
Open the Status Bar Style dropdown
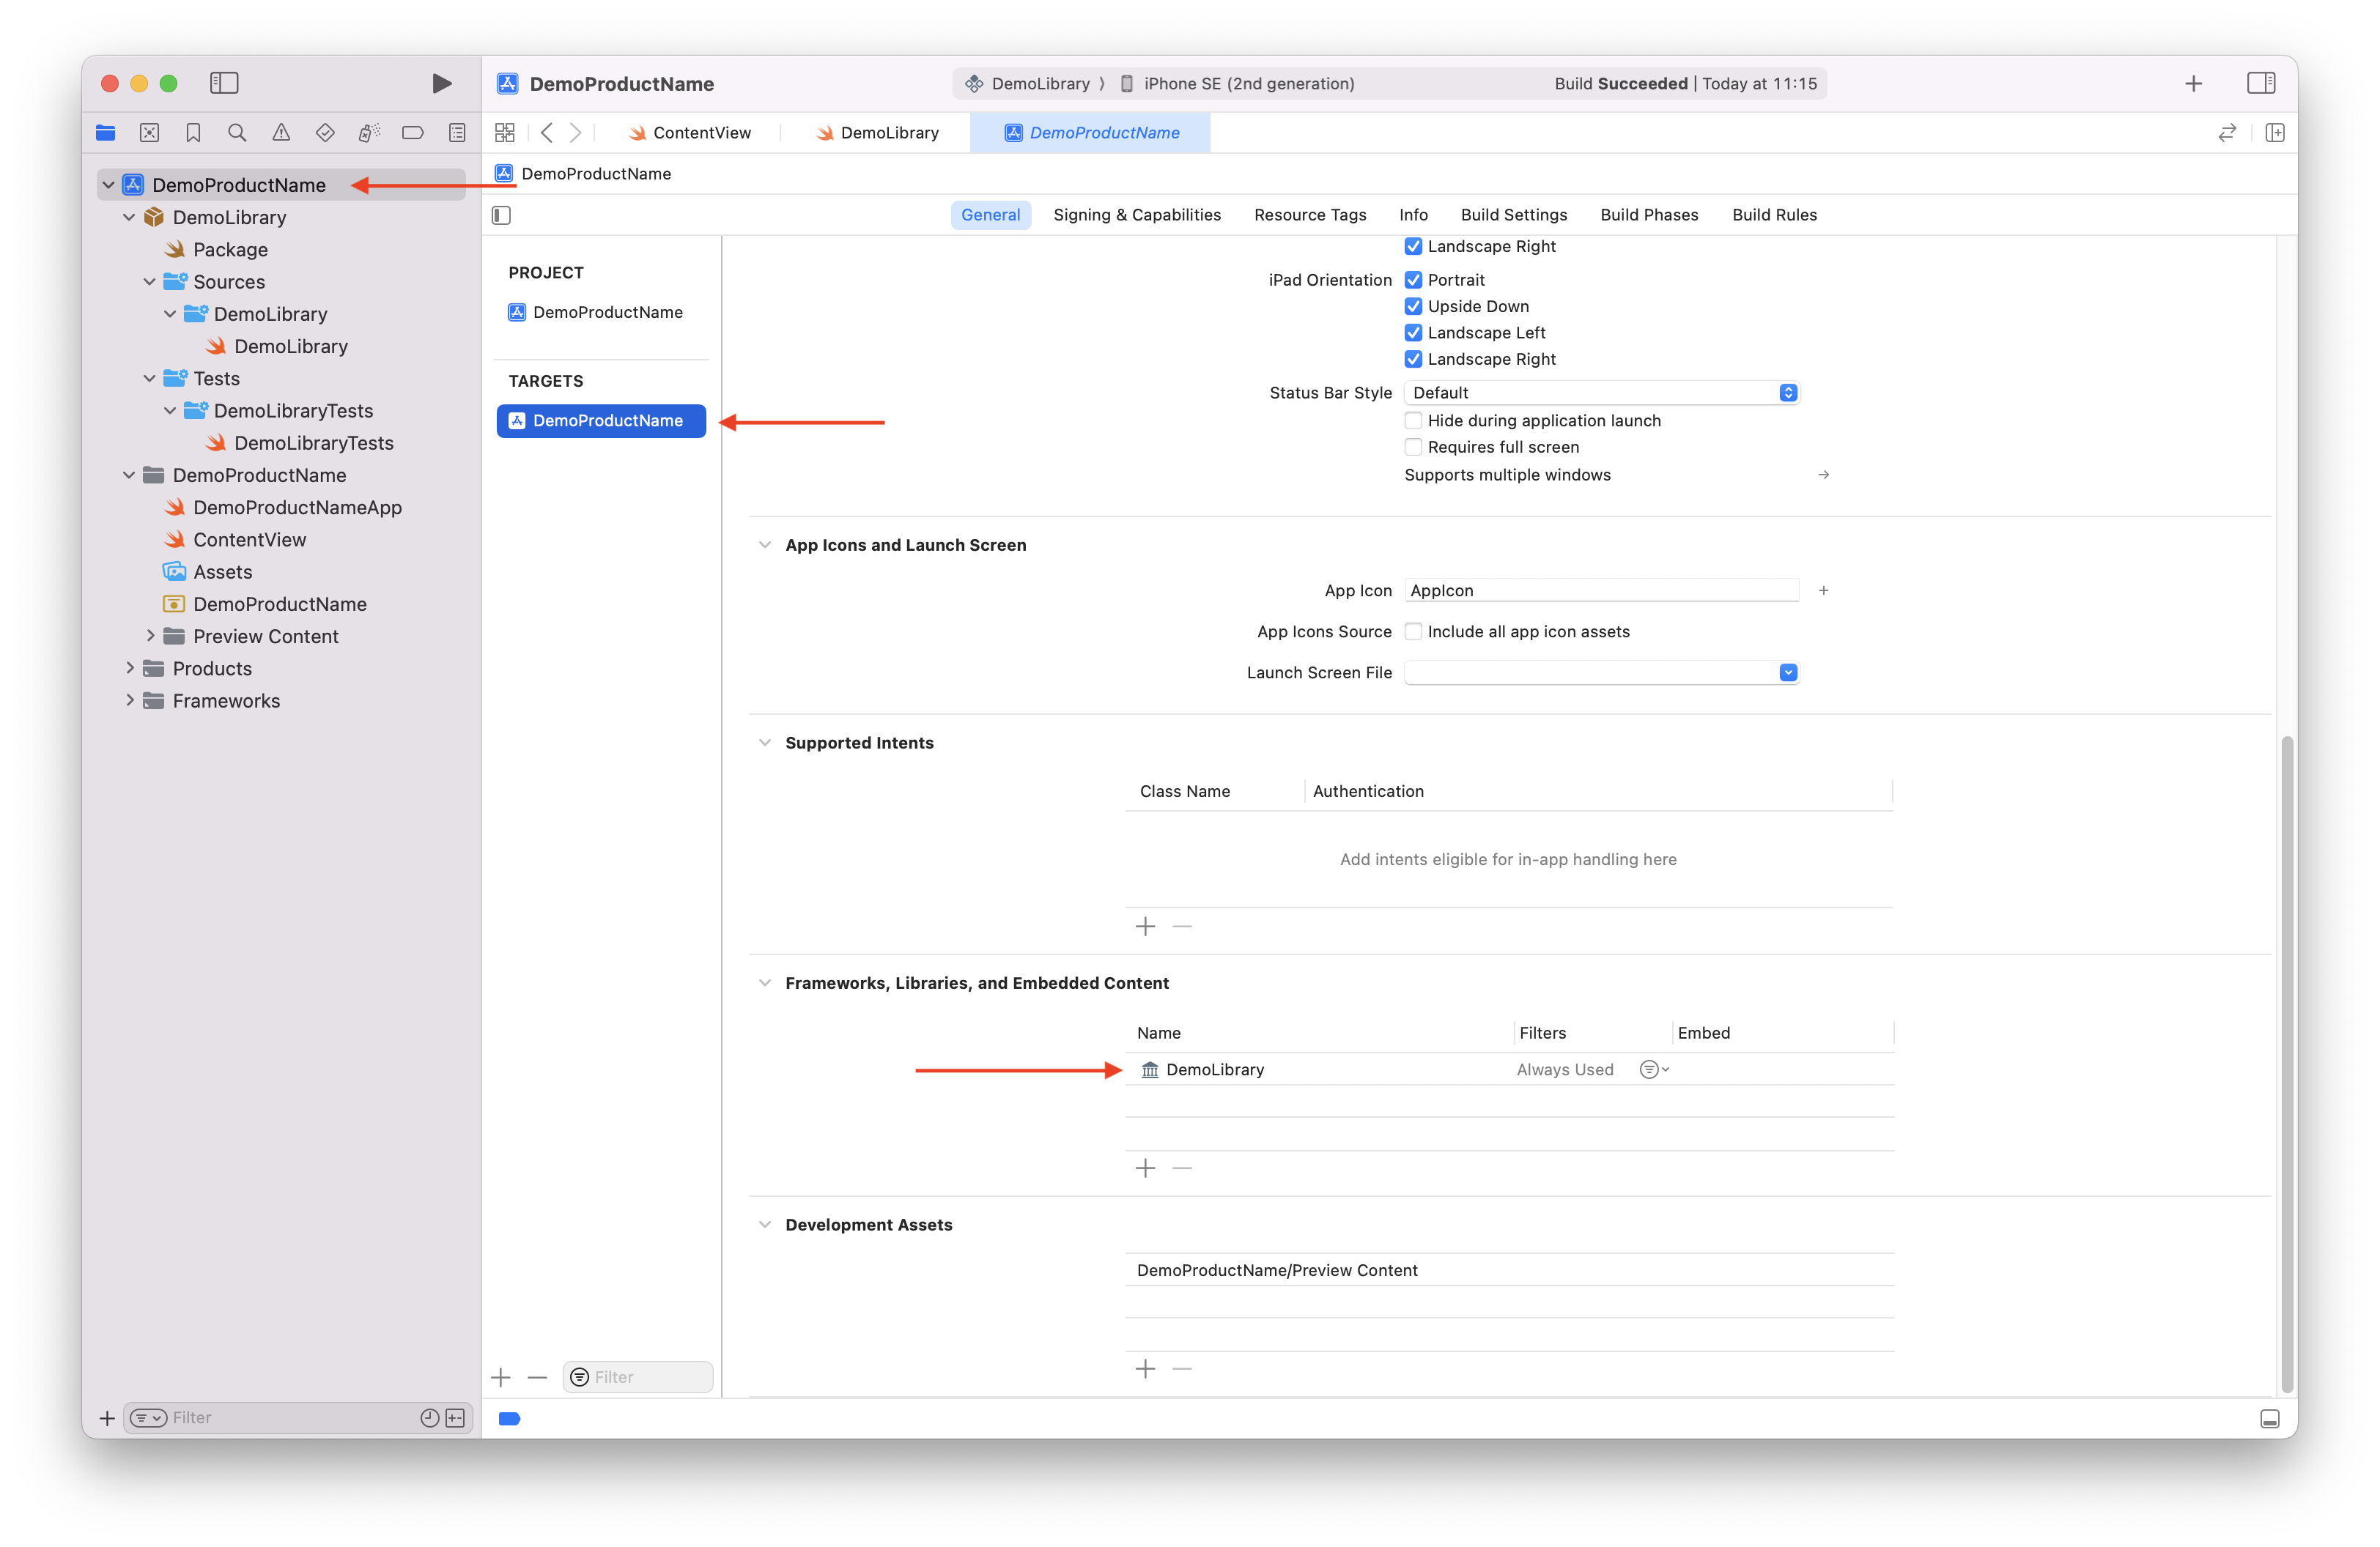1601,393
